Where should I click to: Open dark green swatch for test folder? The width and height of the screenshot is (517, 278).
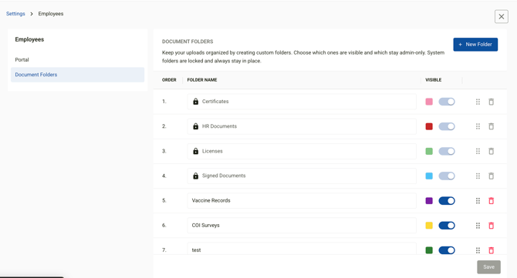429,250
